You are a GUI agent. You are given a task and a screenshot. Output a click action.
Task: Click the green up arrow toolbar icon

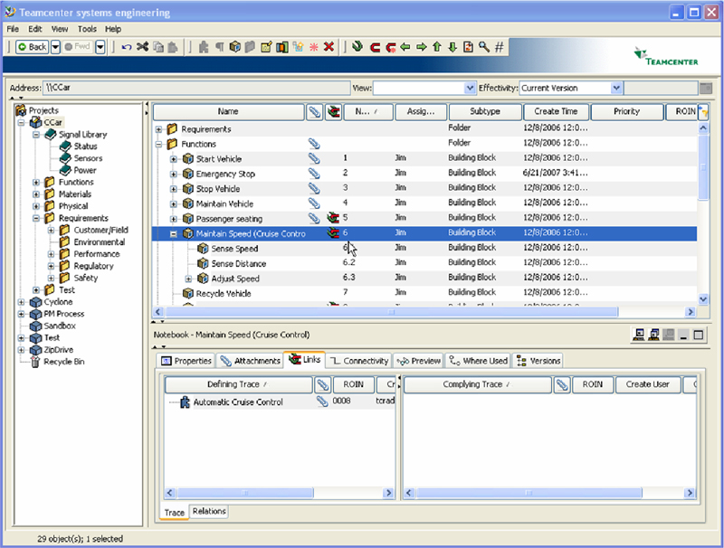437,47
